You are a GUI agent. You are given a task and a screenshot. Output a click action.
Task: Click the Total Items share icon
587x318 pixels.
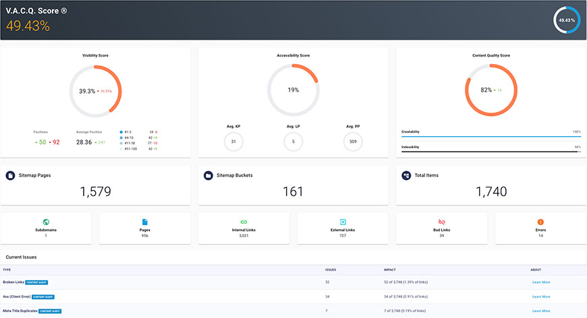406,175
